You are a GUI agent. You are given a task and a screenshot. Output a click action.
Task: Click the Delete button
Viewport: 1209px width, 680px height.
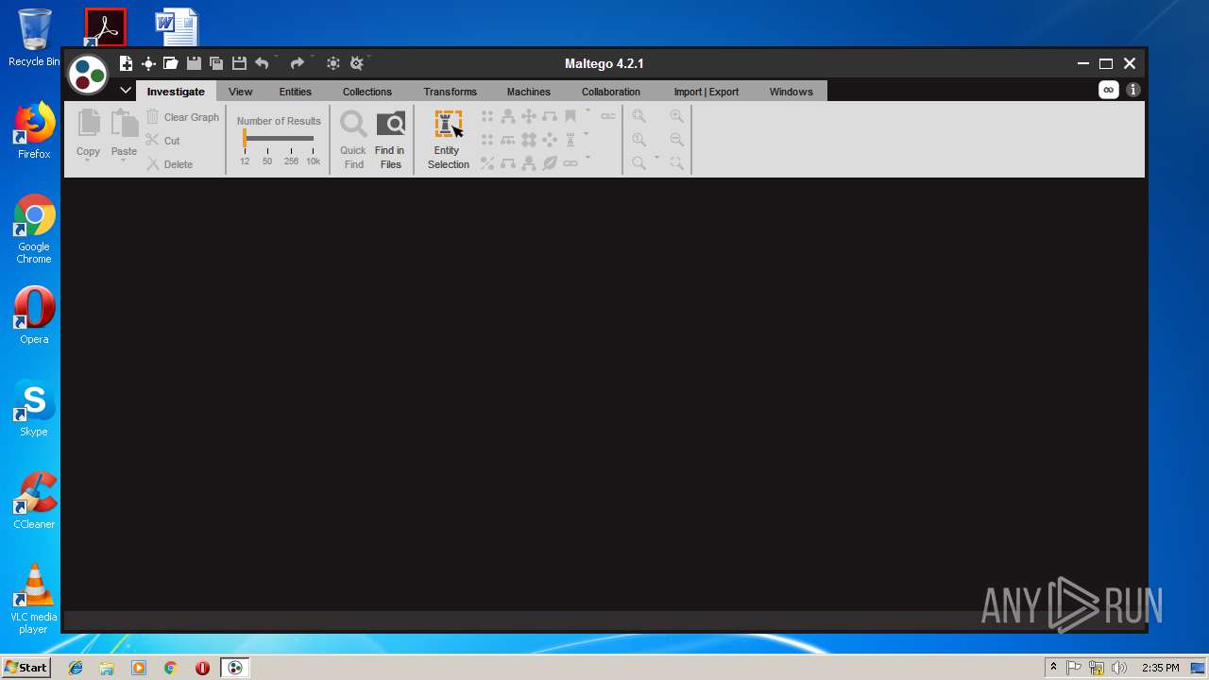tap(169, 164)
